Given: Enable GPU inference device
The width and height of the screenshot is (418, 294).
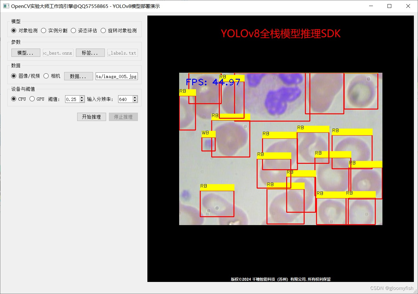Looking at the screenshot, I should tap(32, 99).
